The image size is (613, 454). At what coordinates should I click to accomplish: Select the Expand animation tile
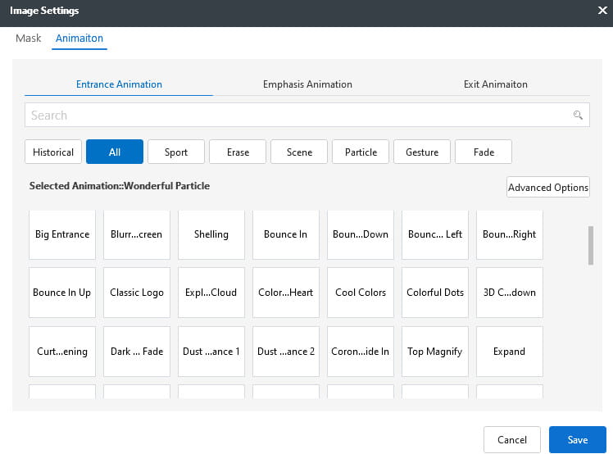pos(509,352)
